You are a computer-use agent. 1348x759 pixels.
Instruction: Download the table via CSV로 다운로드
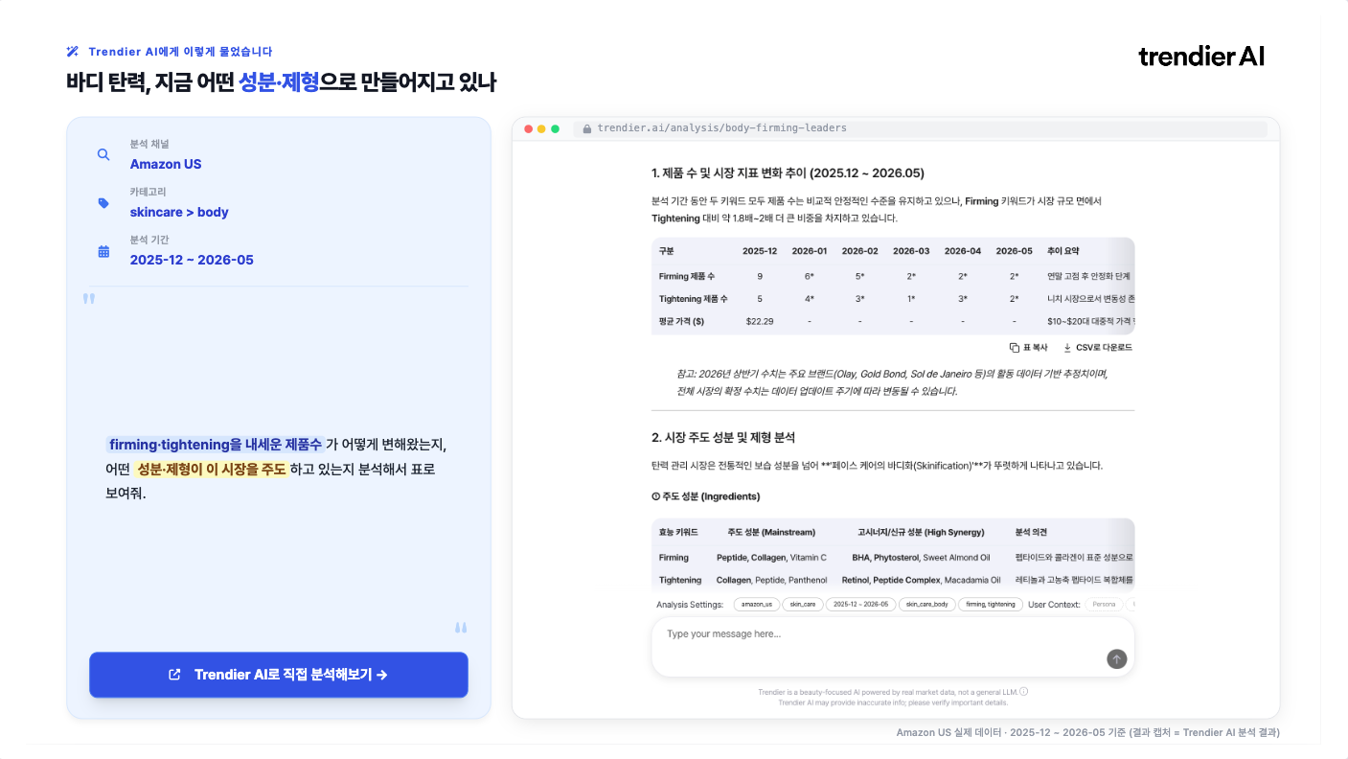(1097, 348)
